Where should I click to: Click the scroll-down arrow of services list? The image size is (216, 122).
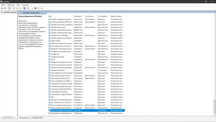pos(215,115)
